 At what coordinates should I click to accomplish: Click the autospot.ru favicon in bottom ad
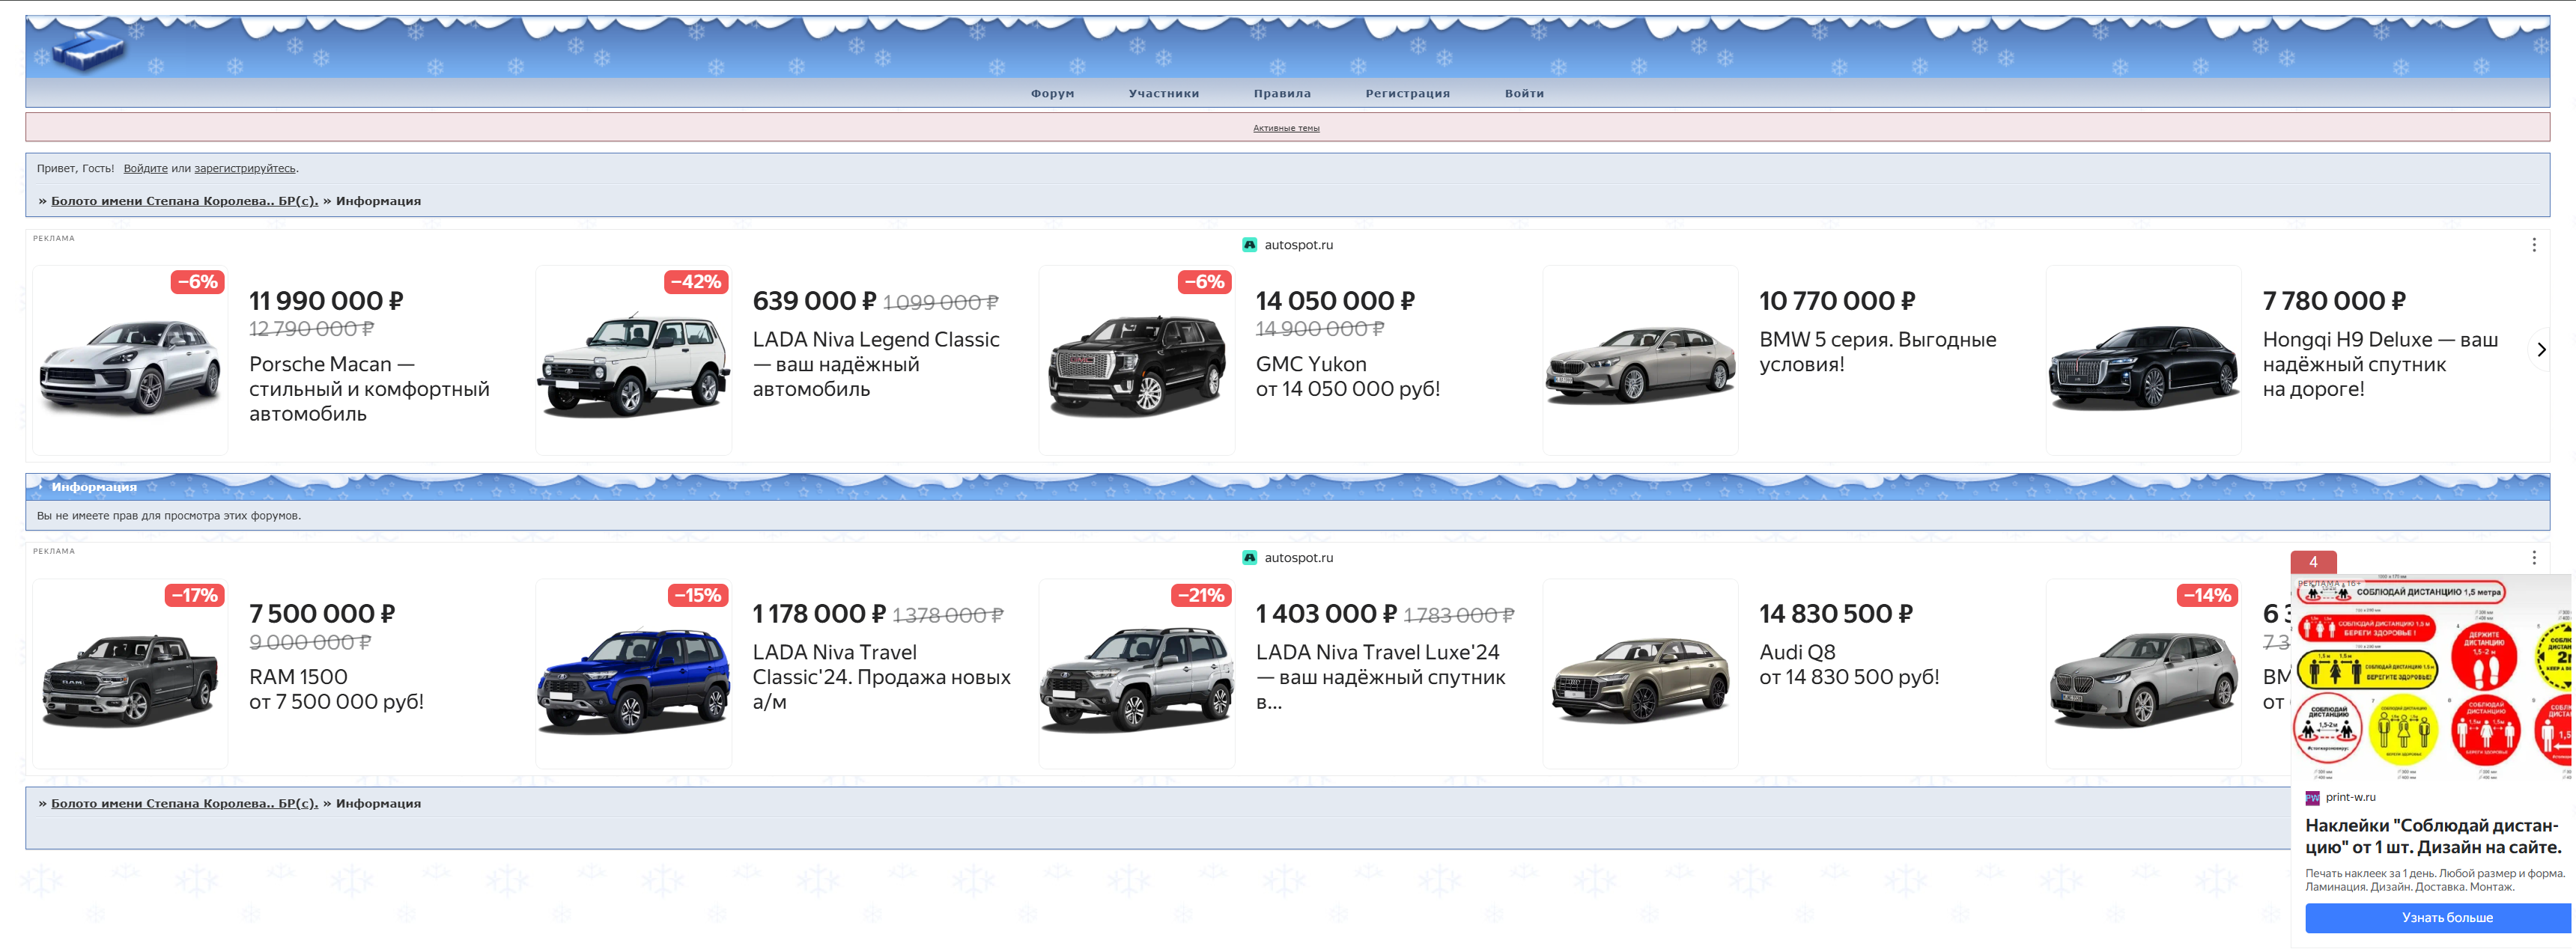1249,558
